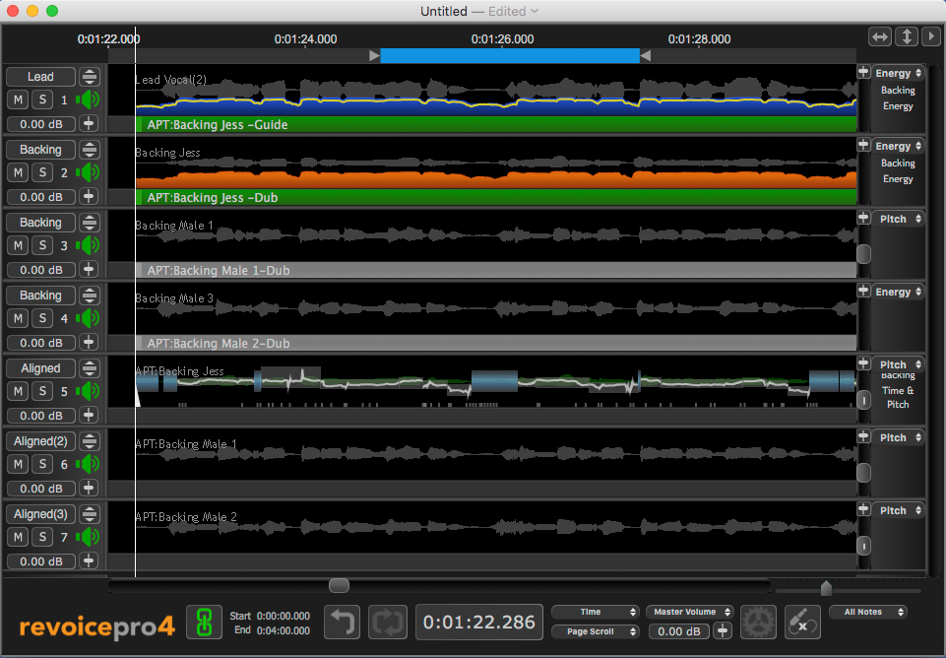
Task: Open the Master Volume dropdown
Action: coord(689,612)
